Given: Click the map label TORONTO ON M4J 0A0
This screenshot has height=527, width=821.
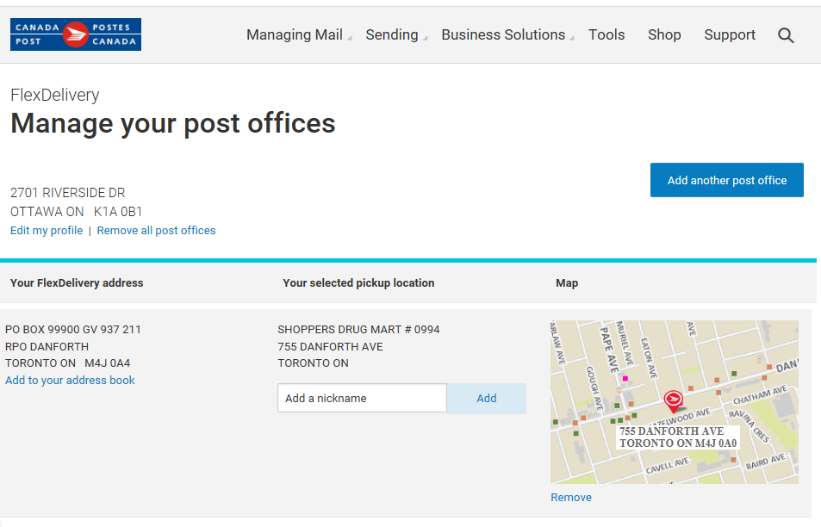Looking at the screenshot, I should 678,443.
